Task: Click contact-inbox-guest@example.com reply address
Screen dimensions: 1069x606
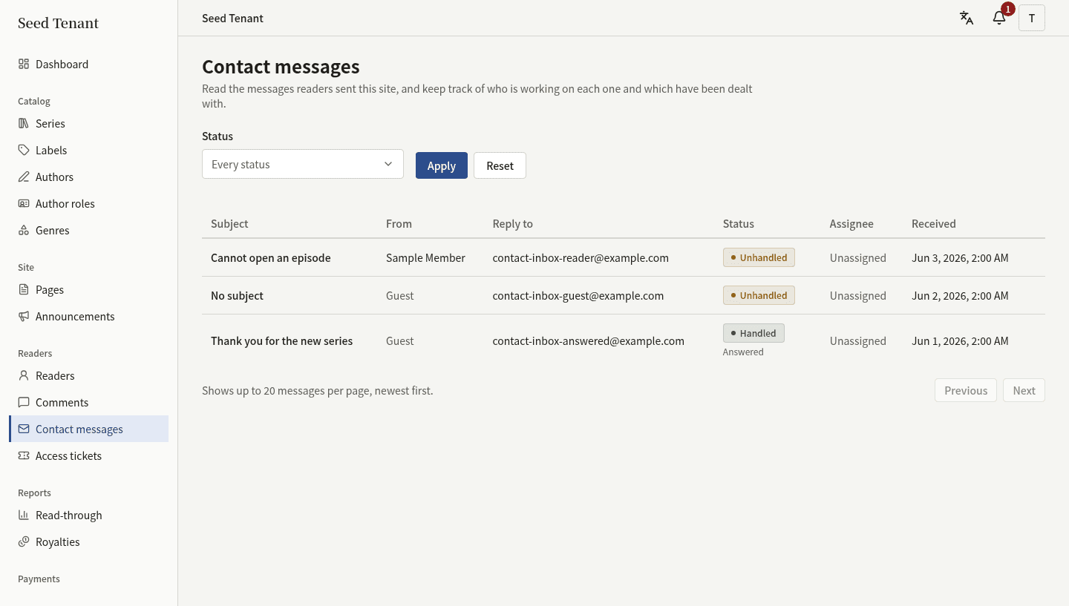Action: click(x=578, y=295)
